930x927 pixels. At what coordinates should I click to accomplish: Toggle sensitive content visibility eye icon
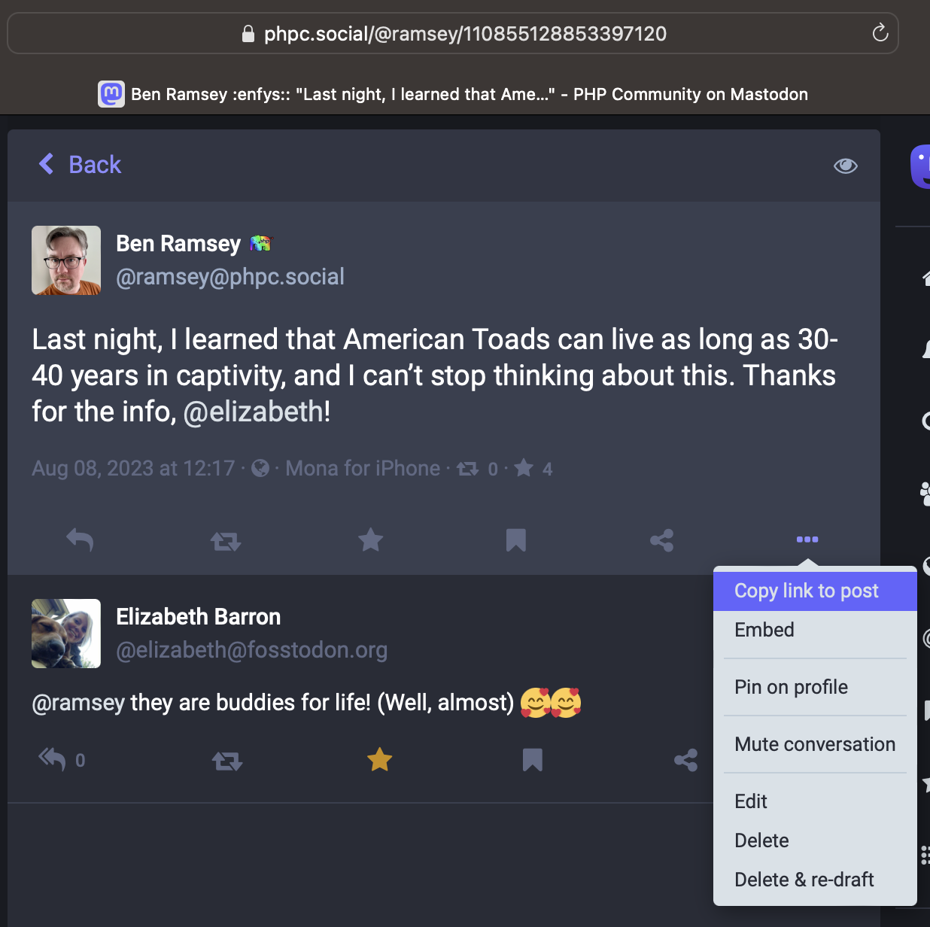(x=845, y=166)
